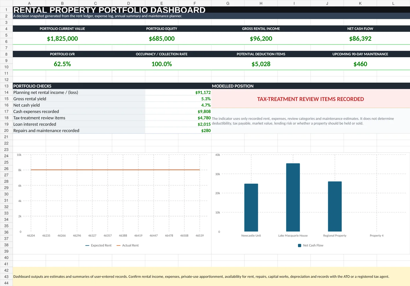Click the Actual Rent legend entry
This screenshot has width=410, height=286.
click(127, 245)
